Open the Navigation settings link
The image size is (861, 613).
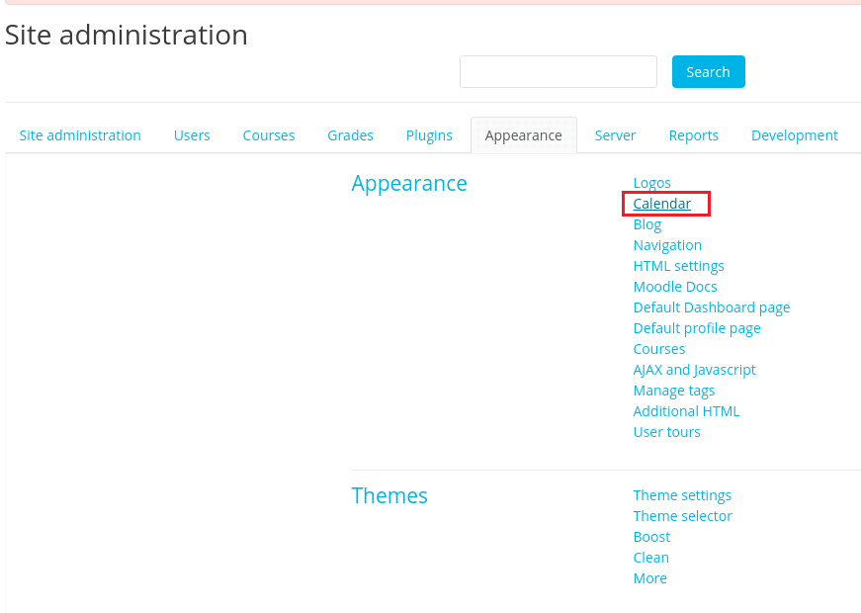(667, 245)
